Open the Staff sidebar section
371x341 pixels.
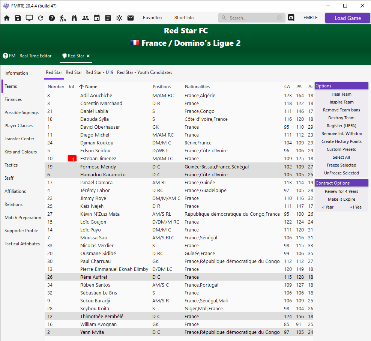[9, 178]
